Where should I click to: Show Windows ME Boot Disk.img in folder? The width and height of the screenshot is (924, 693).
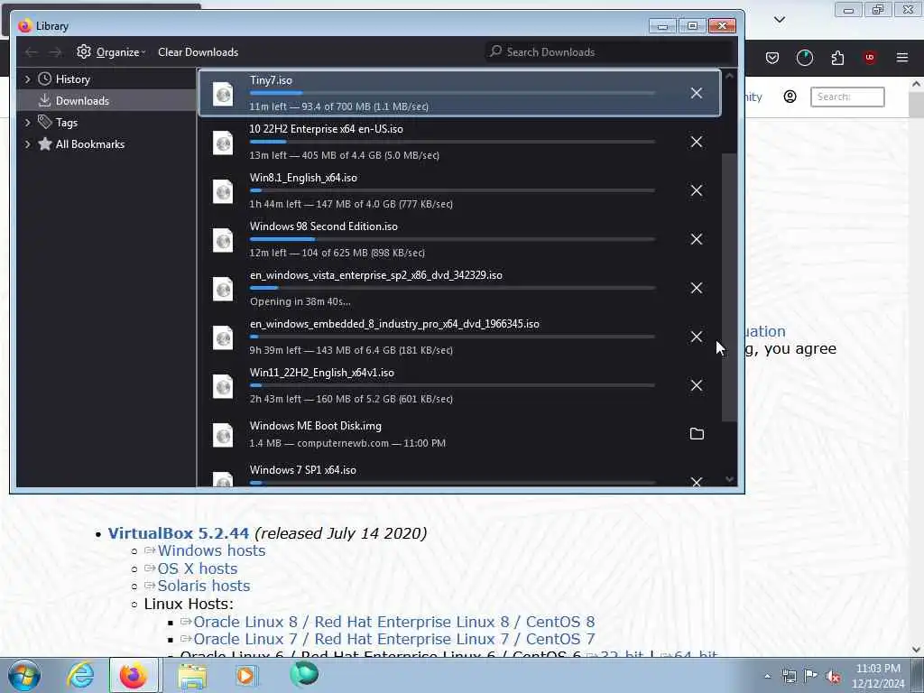pos(697,434)
